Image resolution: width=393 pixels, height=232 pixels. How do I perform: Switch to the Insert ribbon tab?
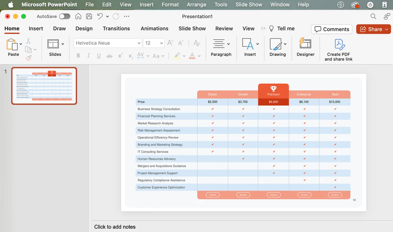36,28
